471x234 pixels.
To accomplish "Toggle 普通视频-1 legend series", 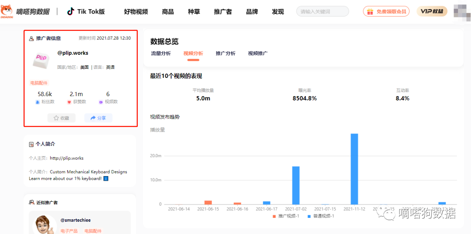I will [321, 216].
